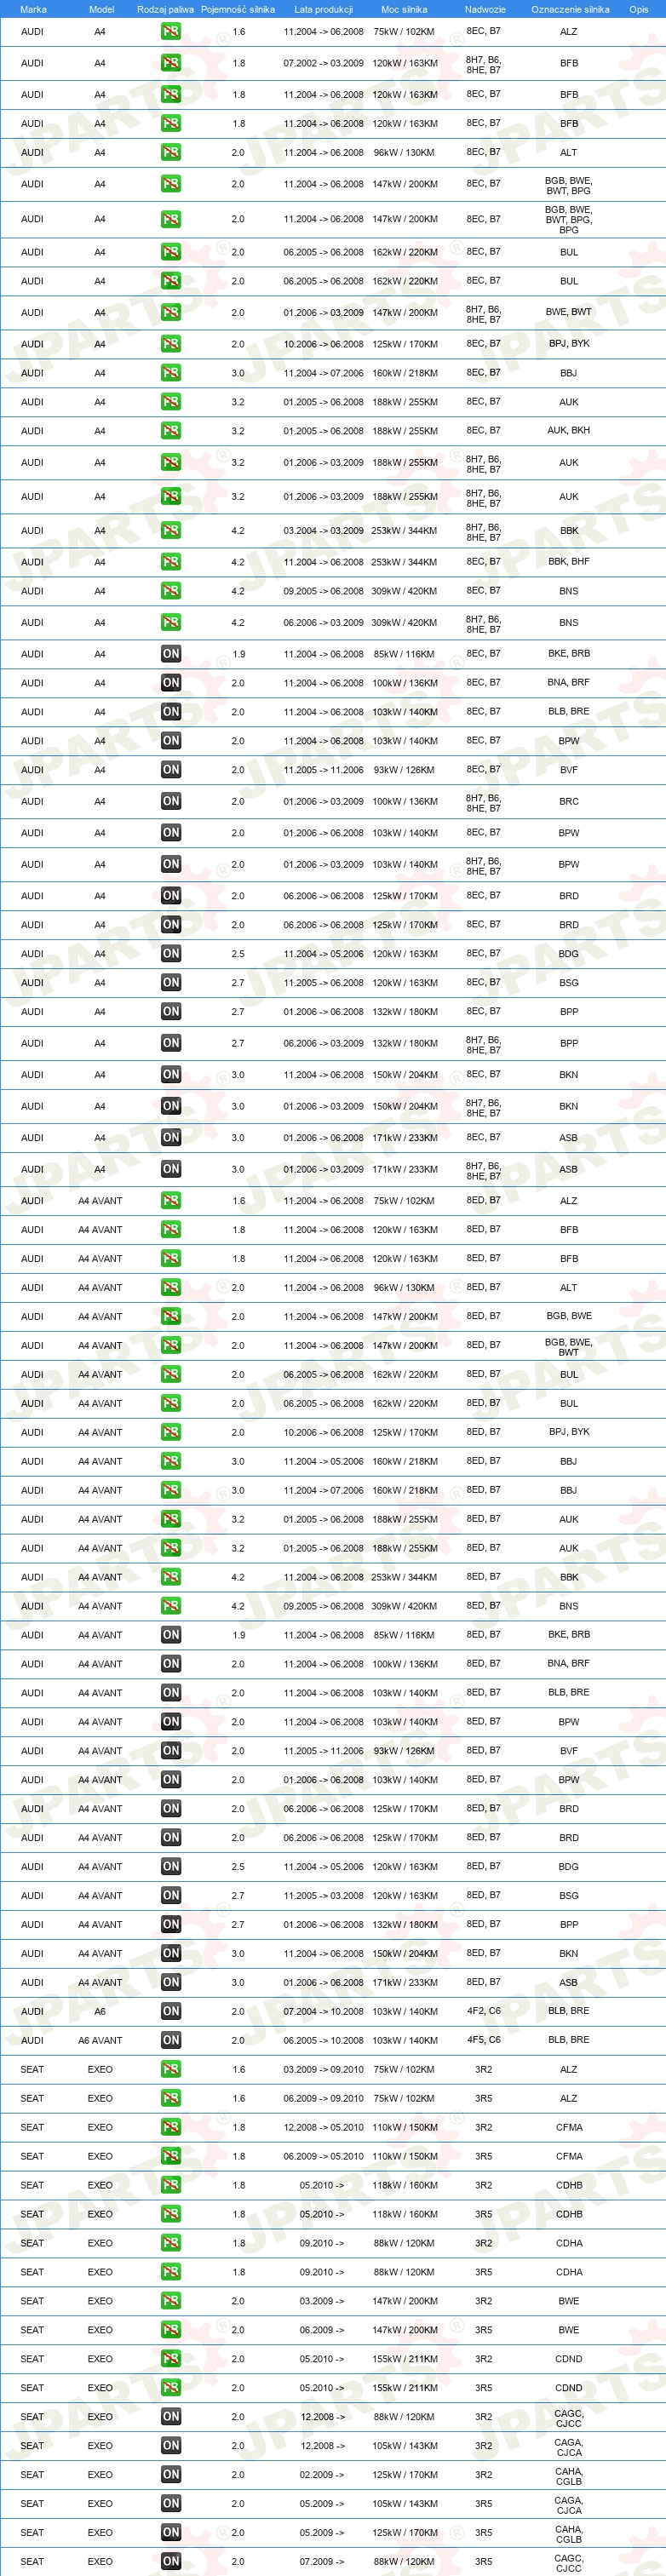Click the petrol icon in the SEAT EXEO 3R5 CDND row
This screenshot has height=2576, width=666.
[x=171, y=2389]
